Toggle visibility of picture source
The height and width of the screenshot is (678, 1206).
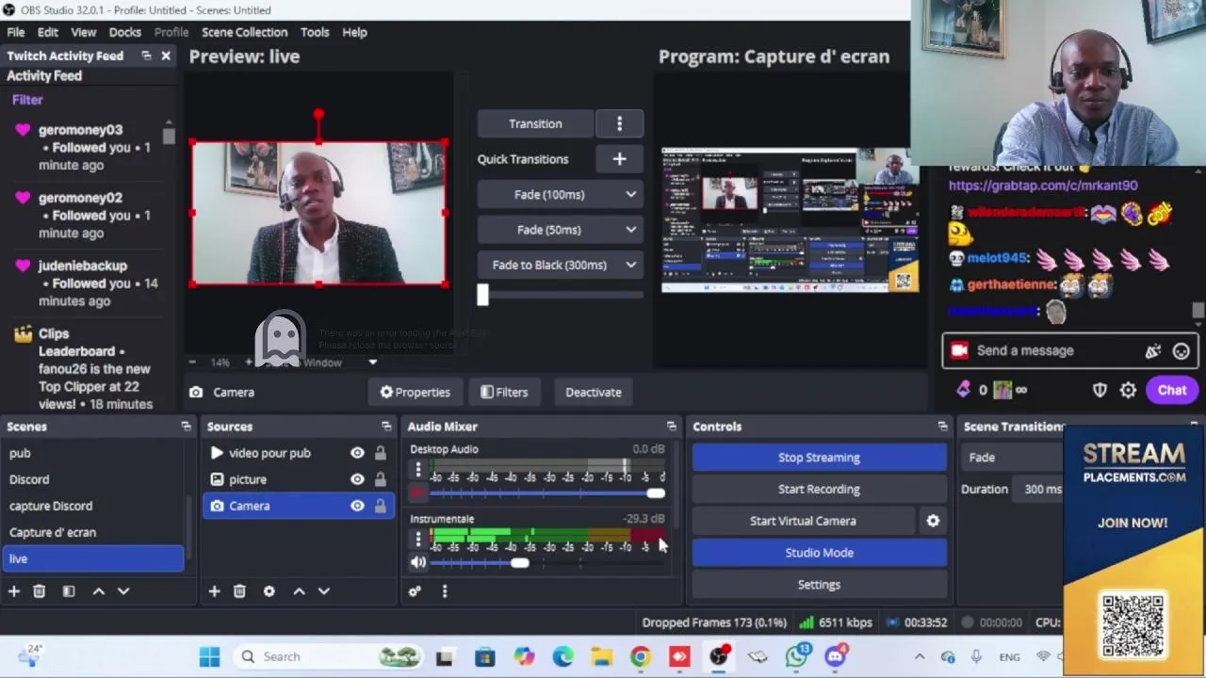pos(357,479)
